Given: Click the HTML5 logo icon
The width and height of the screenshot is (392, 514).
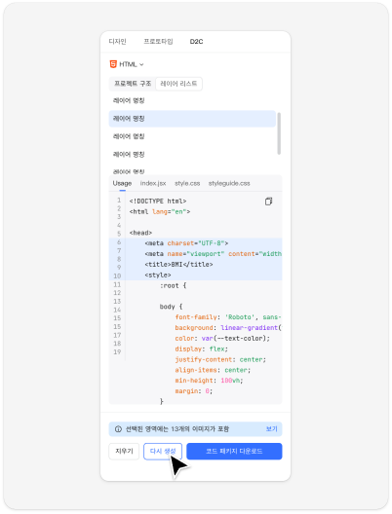Looking at the screenshot, I should tap(113, 64).
